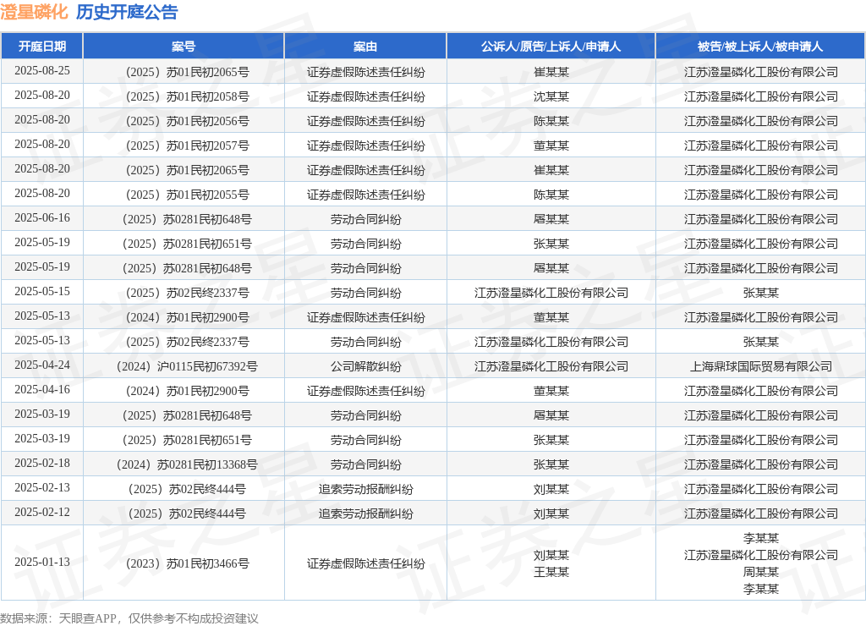This screenshot has width=866, height=626.
Task: Click 陈某某 in the 苏01民初2055号 row
Action: 551,195
